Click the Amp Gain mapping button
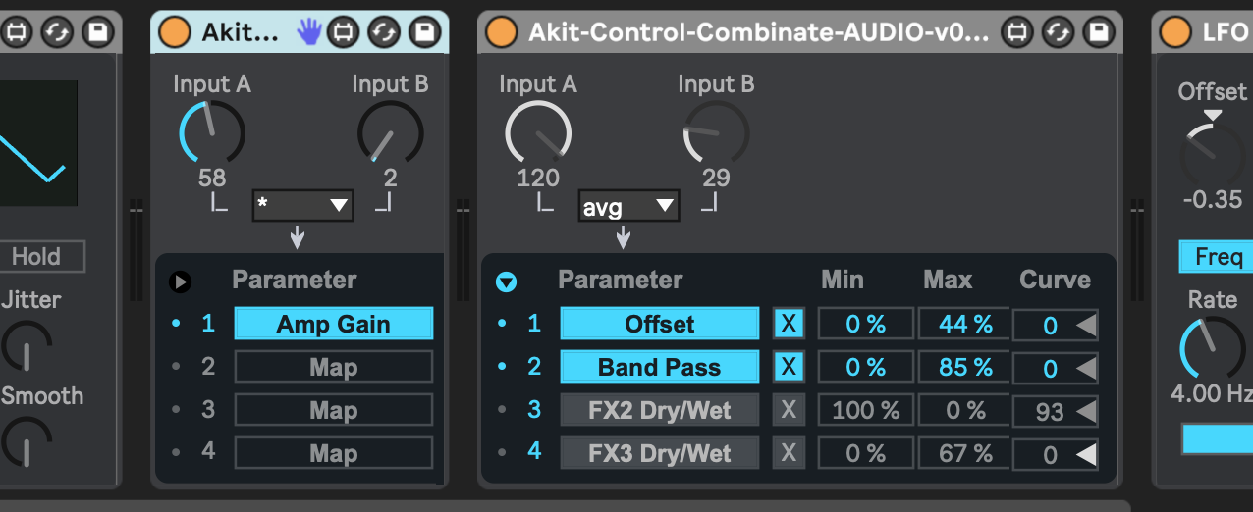The height and width of the screenshot is (512, 1253). click(x=333, y=324)
